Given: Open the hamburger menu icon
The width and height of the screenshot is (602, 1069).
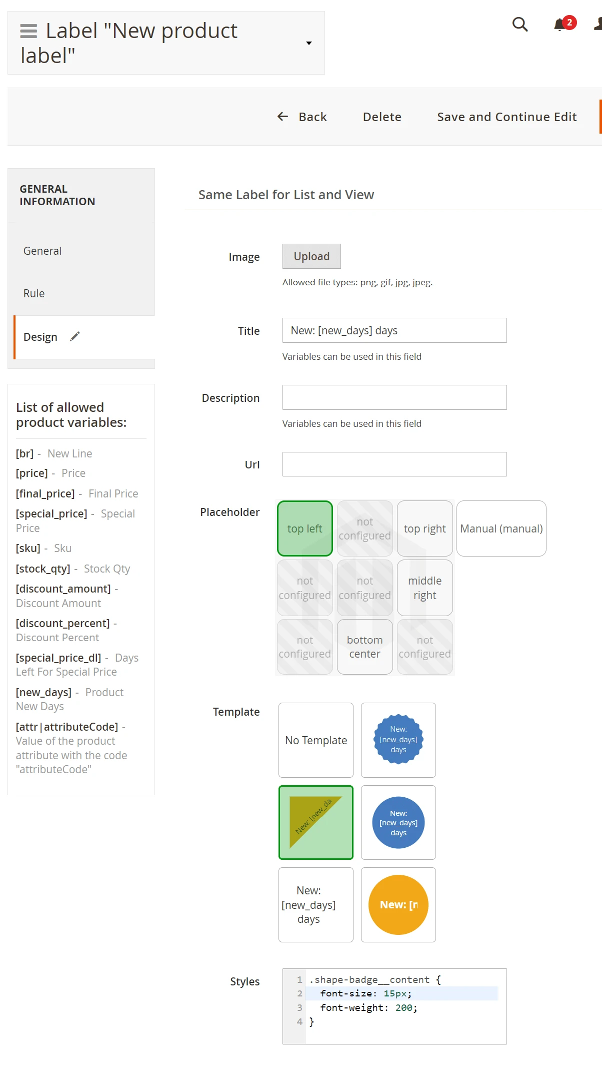Looking at the screenshot, I should (x=28, y=31).
